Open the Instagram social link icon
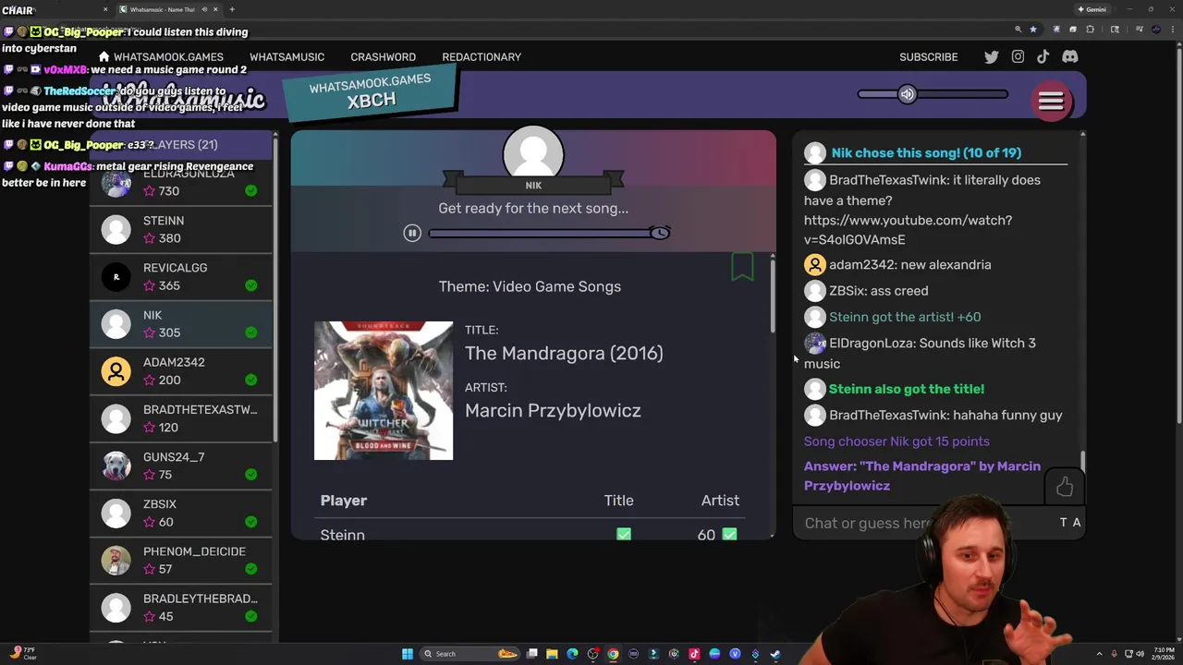 [1018, 56]
